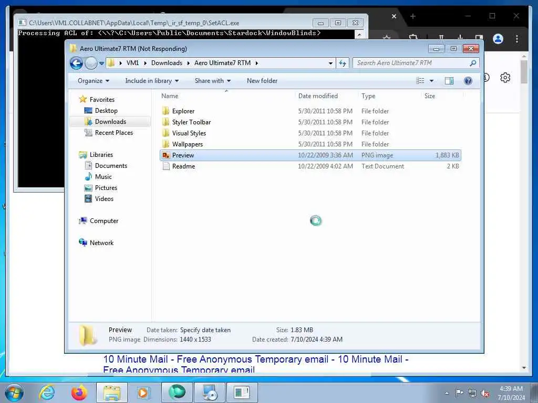Open the Include in library menu

click(x=152, y=81)
